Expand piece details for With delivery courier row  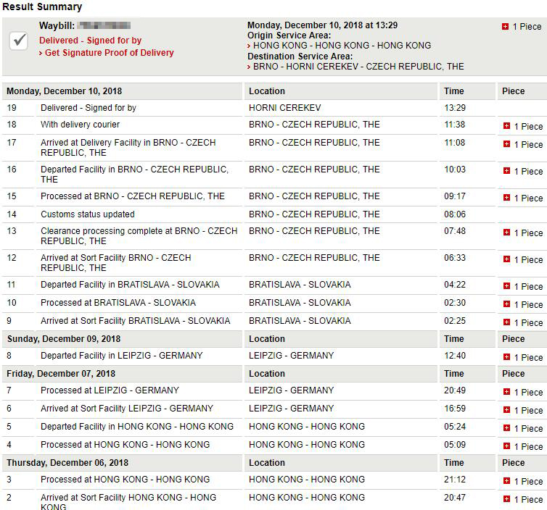pyautogui.click(x=506, y=126)
